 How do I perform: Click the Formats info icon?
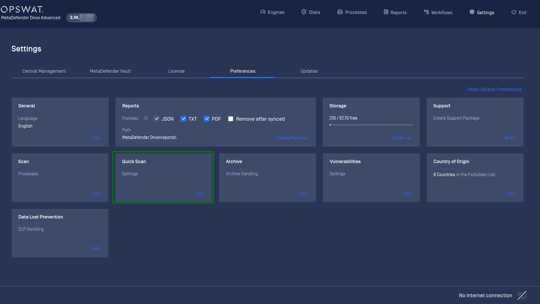click(146, 118)
